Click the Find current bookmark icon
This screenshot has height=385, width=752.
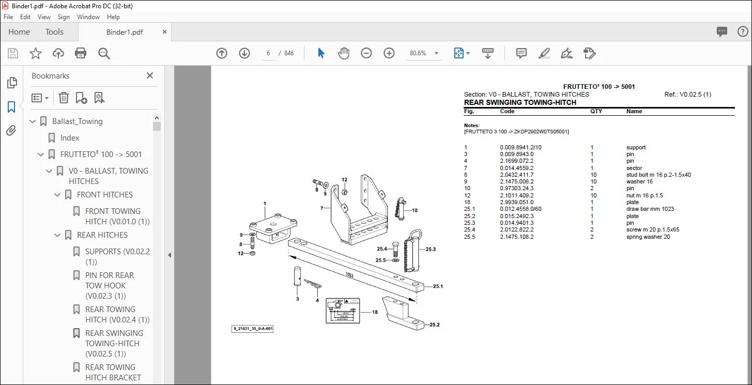[99, 98]
